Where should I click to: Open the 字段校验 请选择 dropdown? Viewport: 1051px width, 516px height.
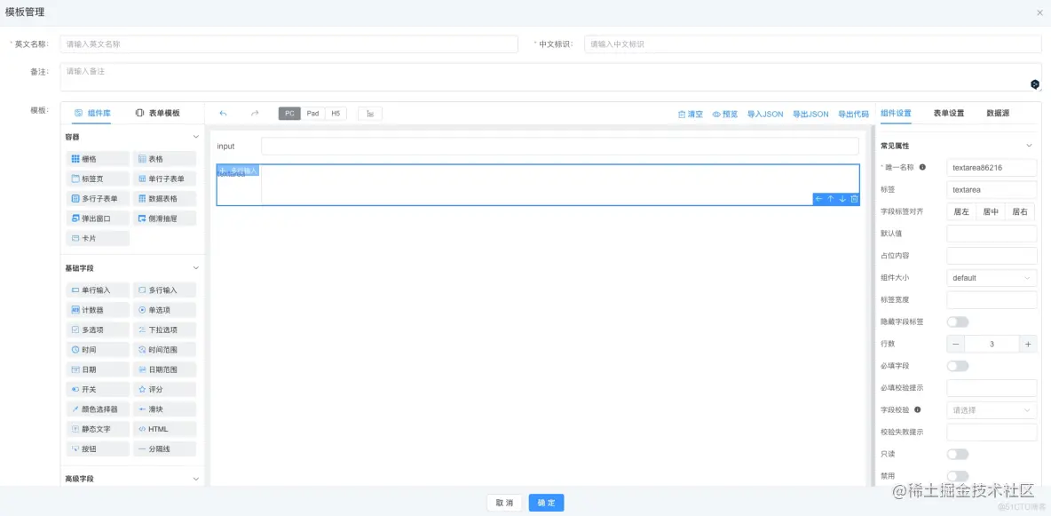pos(992,409)
